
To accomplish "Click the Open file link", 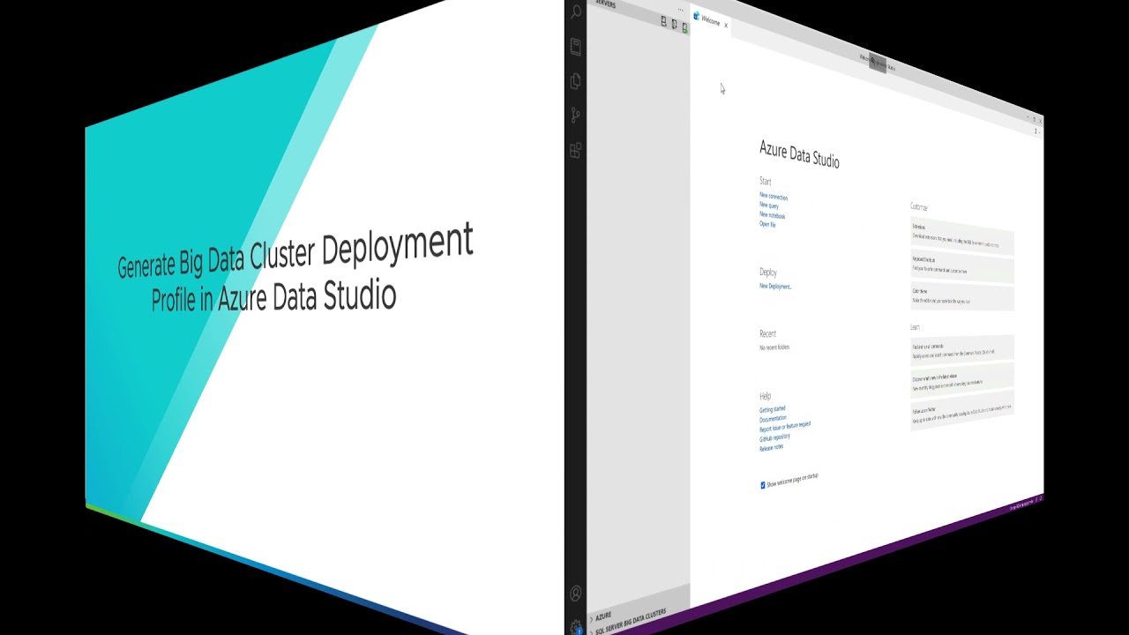I will (x=767, y=224).
